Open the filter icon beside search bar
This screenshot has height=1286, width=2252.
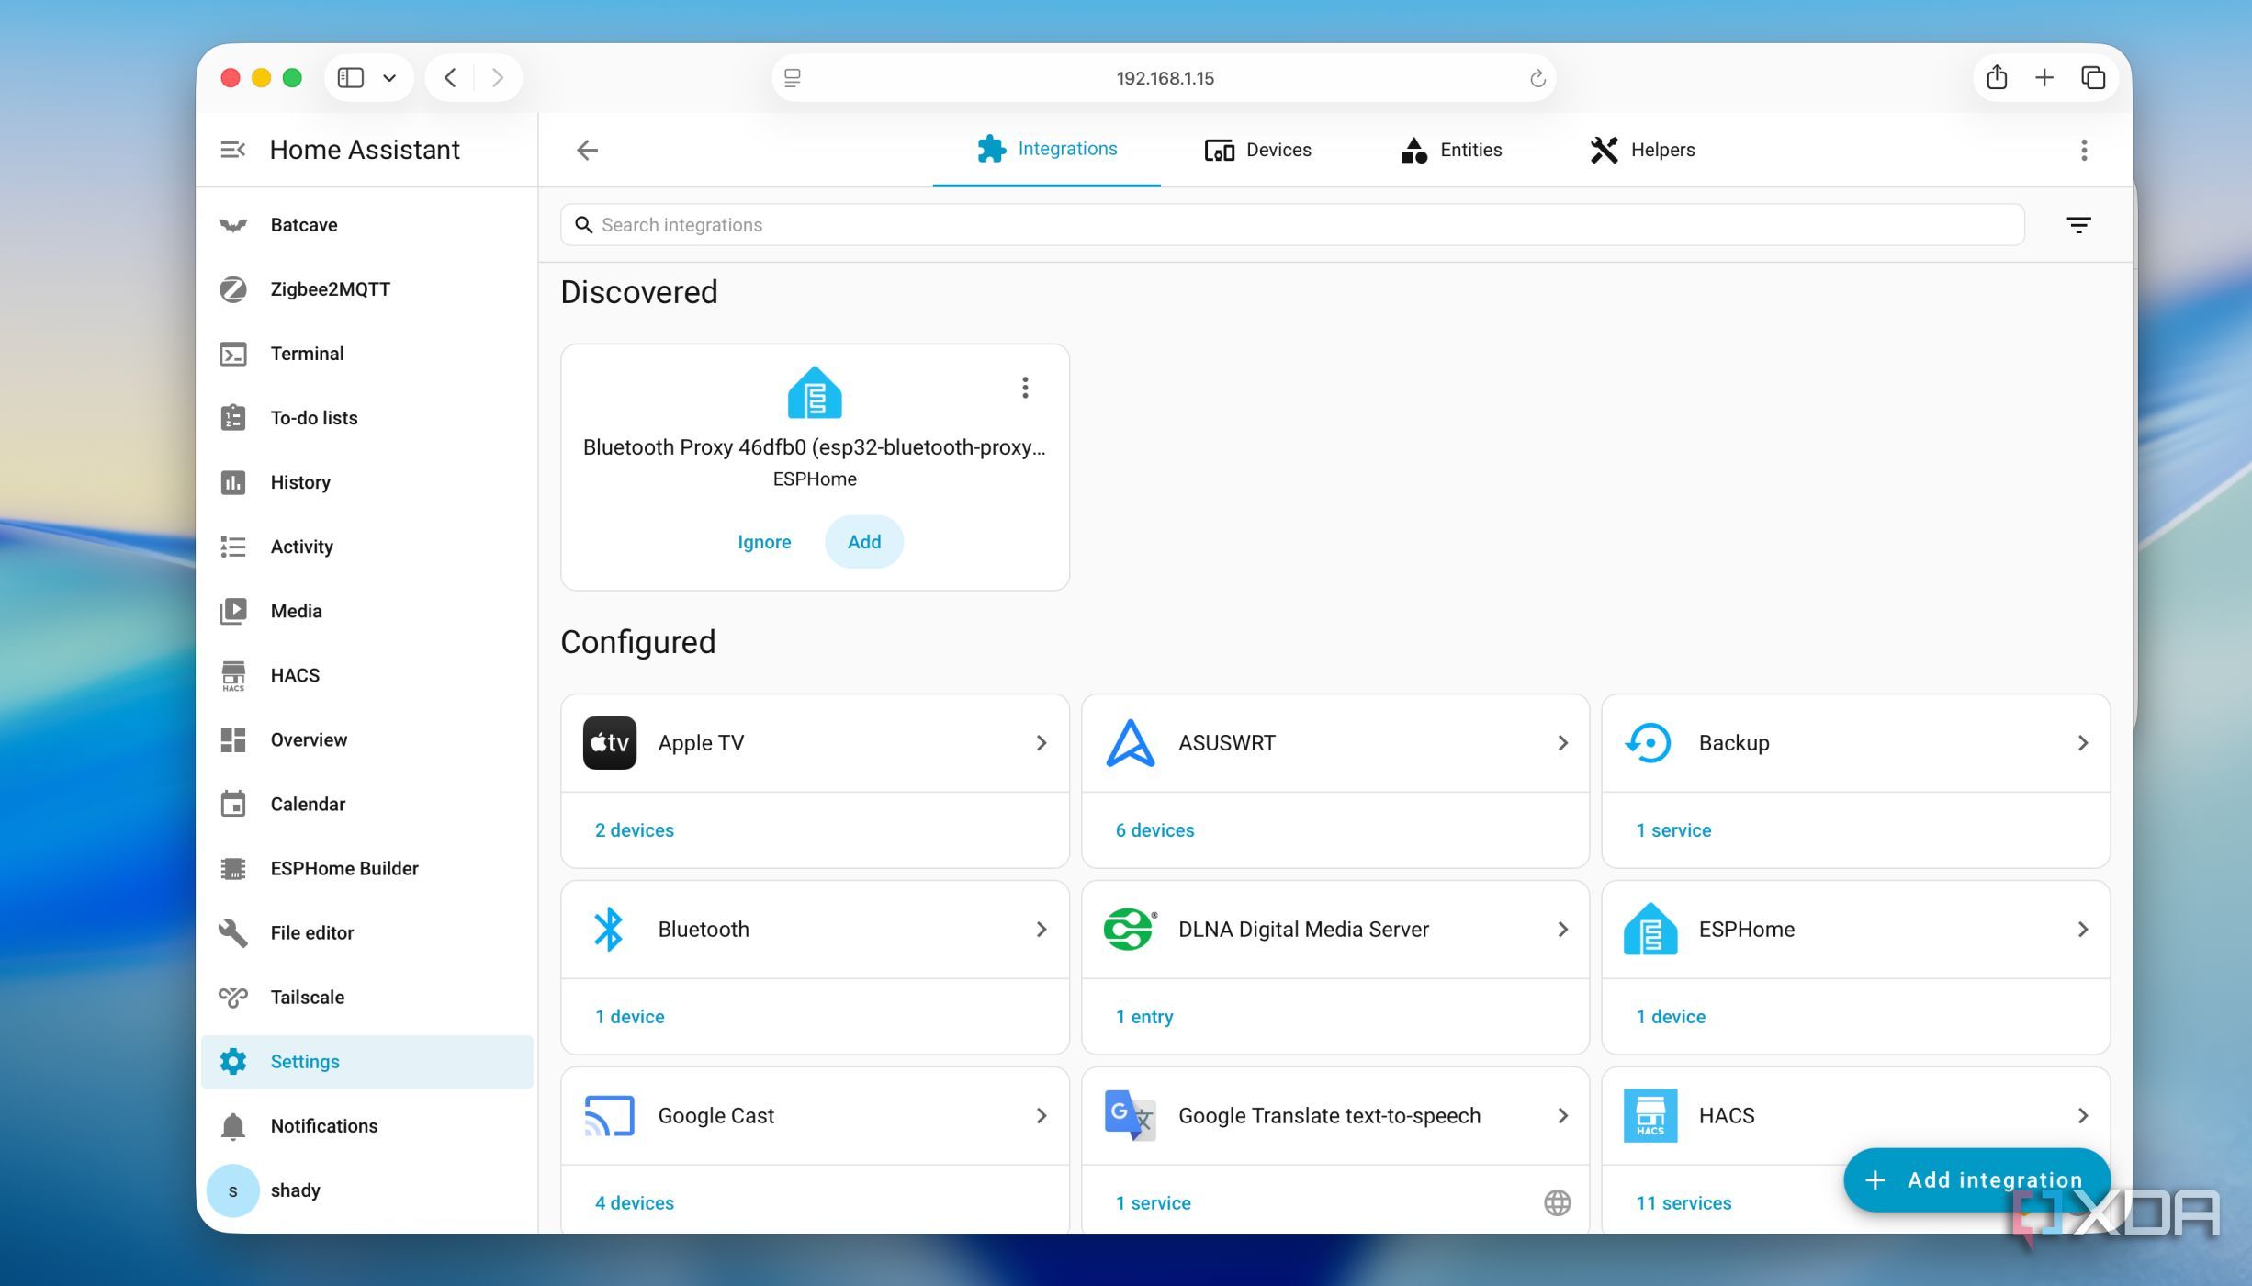tap(2078, 225)
